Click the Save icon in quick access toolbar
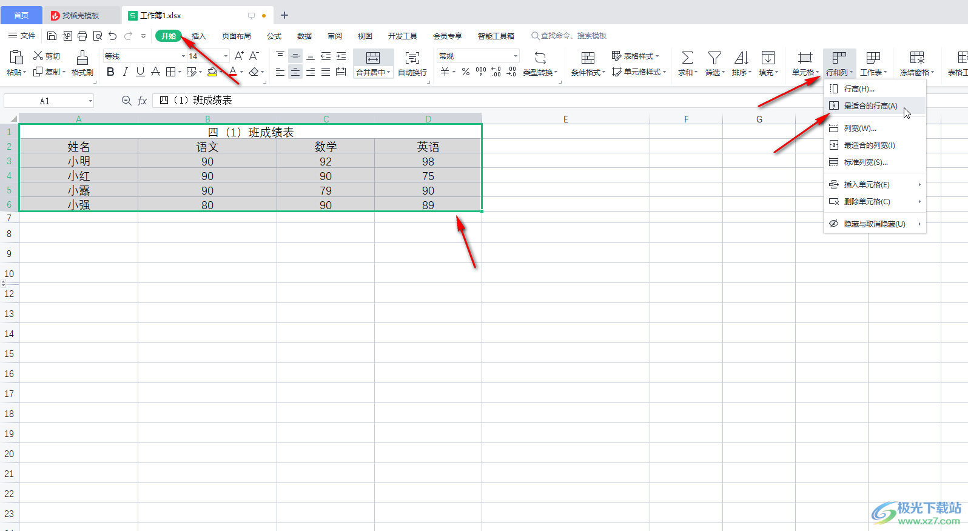The image size is (968, 531). click(x=52, y=36)
